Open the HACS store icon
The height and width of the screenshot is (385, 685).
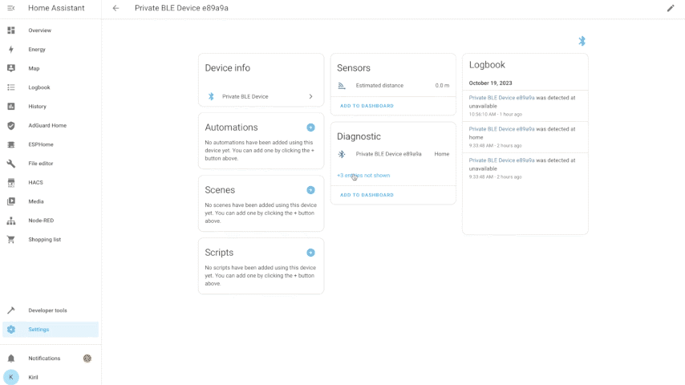11,182
